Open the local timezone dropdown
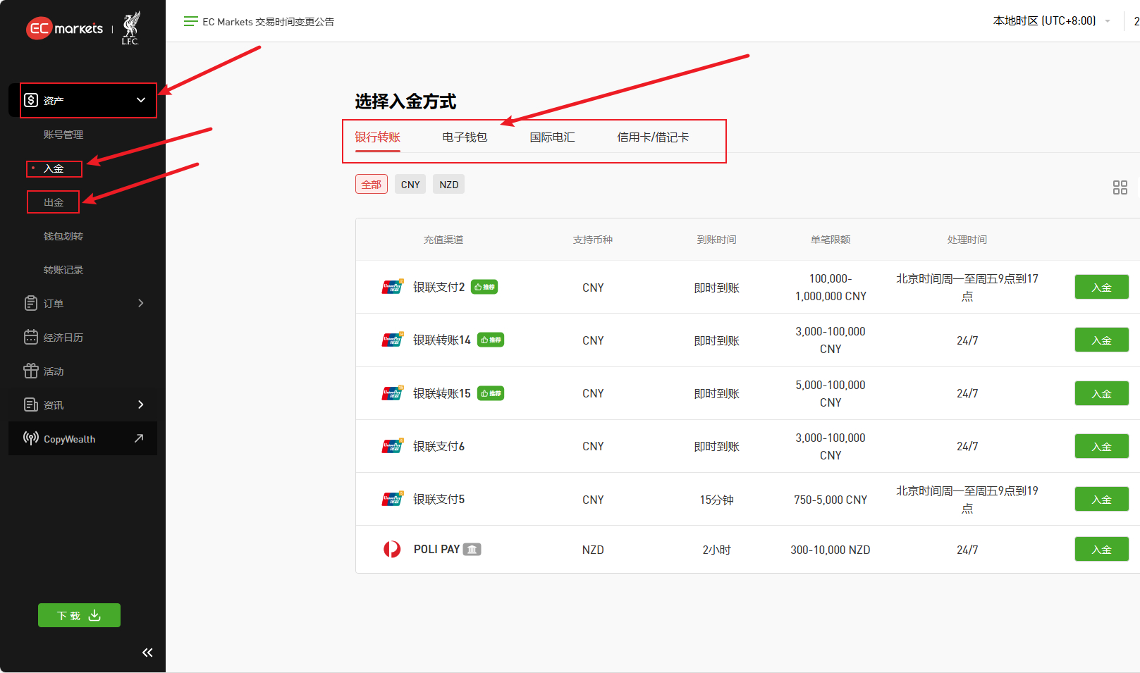Screen dimensions: 1140x673 click(x=1050, y=20)
